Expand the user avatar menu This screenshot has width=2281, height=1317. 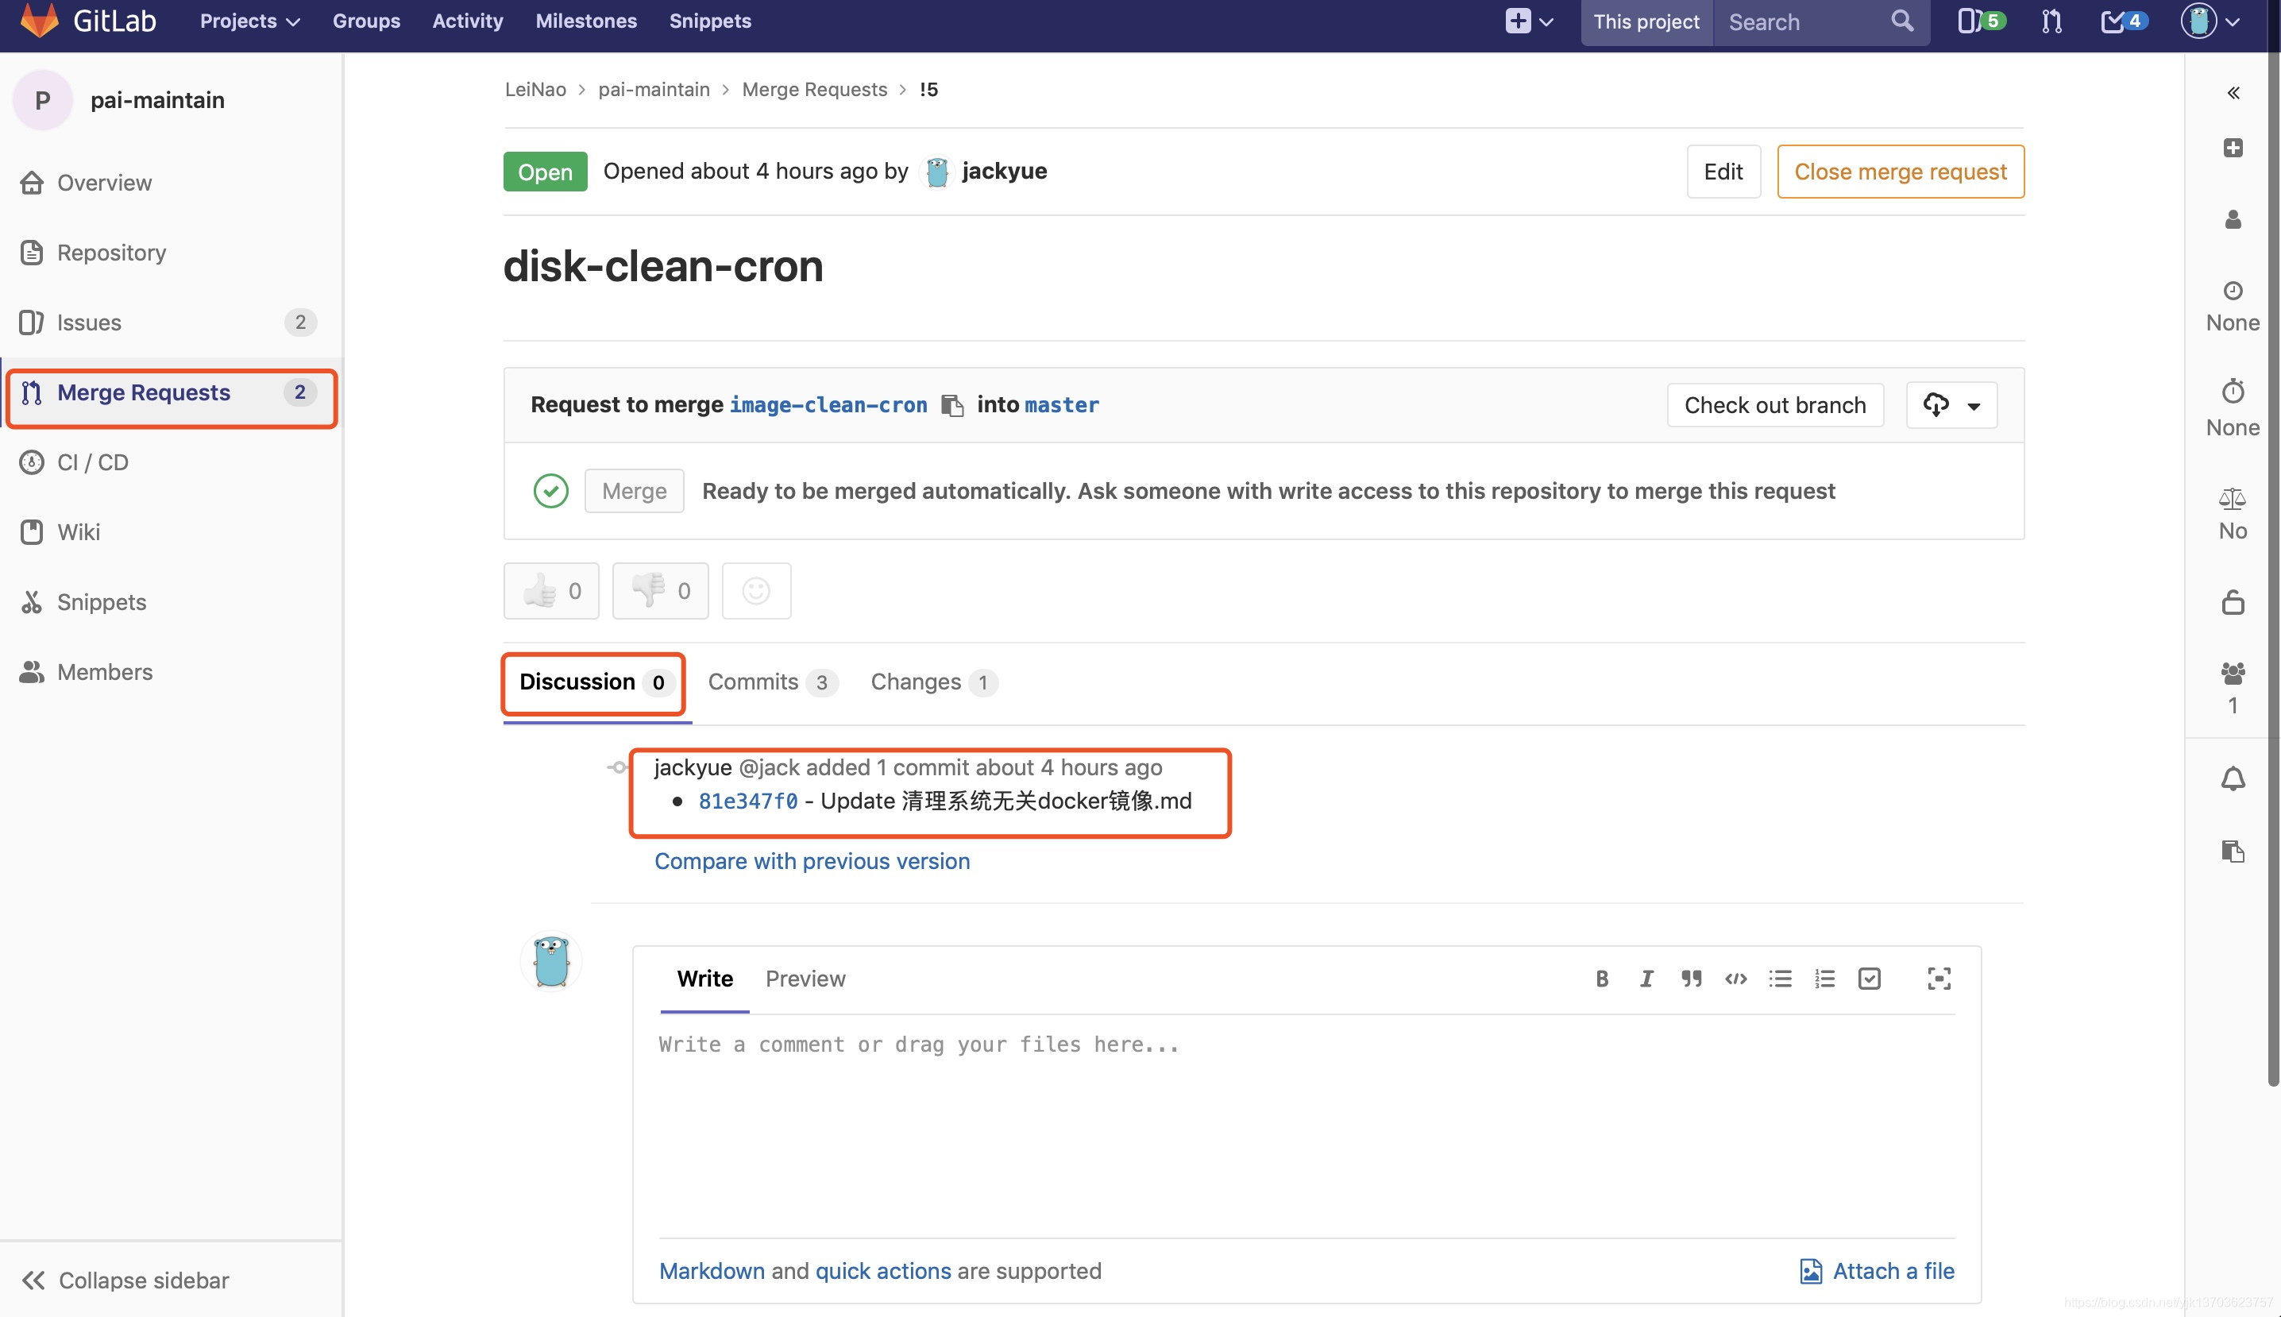[x=2210, y=21]
